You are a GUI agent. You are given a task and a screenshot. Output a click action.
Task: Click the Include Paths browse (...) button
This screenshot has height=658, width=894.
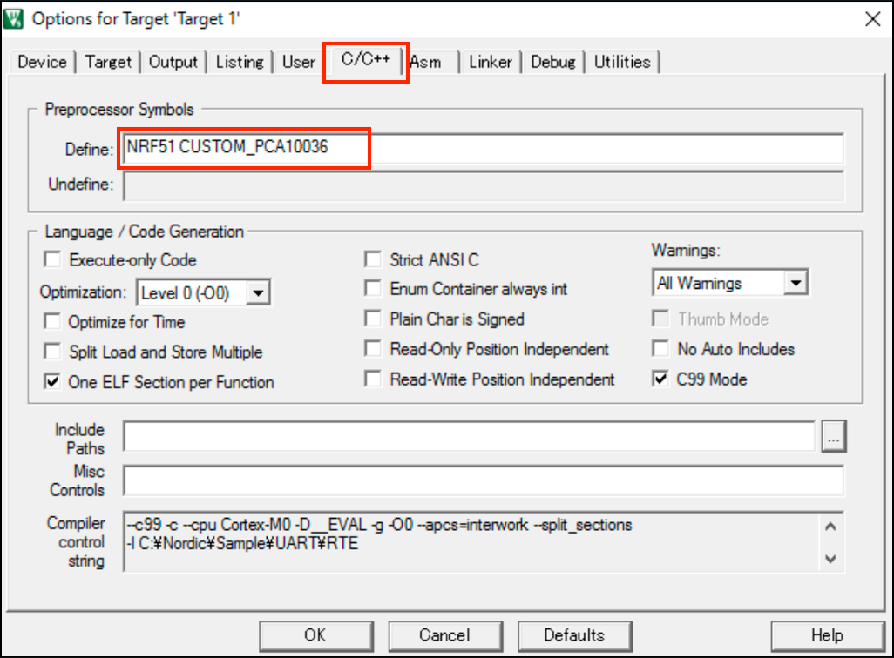[x=833, y=439]
